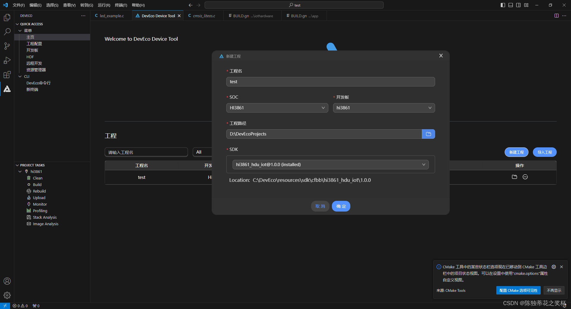Close the DevEco Device Tool tab
Viewport: 571px width, 309px height.
pyautogui.click(x=179, y=16)
